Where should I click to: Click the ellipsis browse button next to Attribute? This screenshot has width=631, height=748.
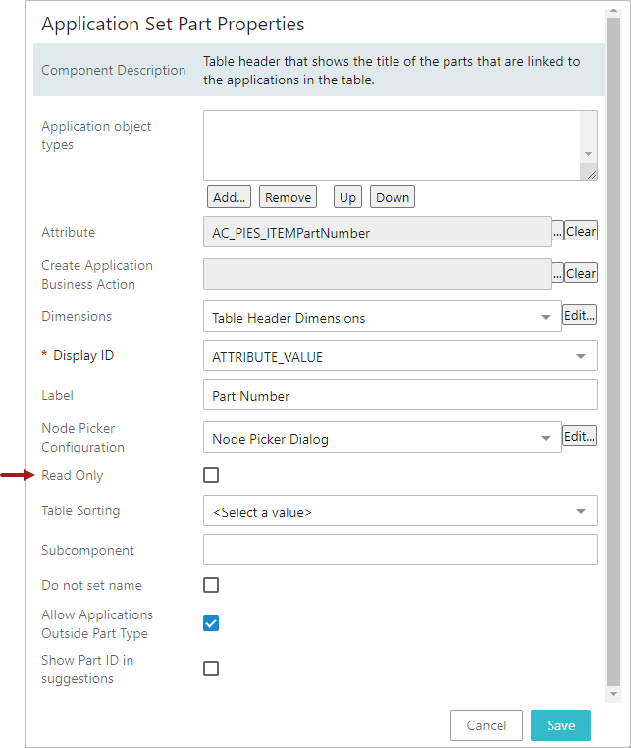[557, 232]
